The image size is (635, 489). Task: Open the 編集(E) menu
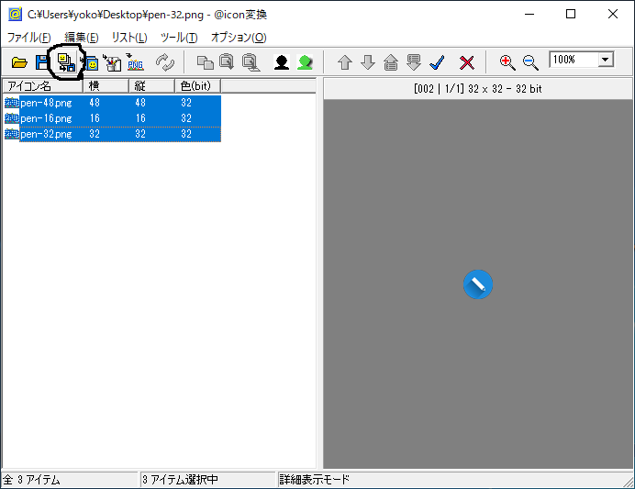click(x=82, y=38)
